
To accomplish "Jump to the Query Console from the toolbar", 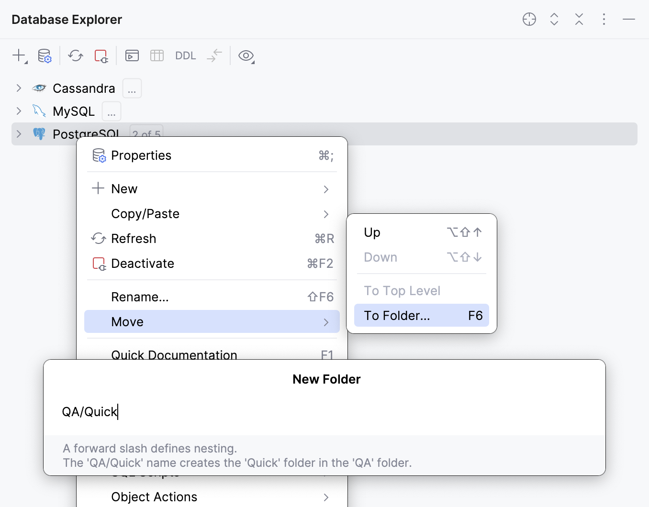I will click(x=132, y=55).
